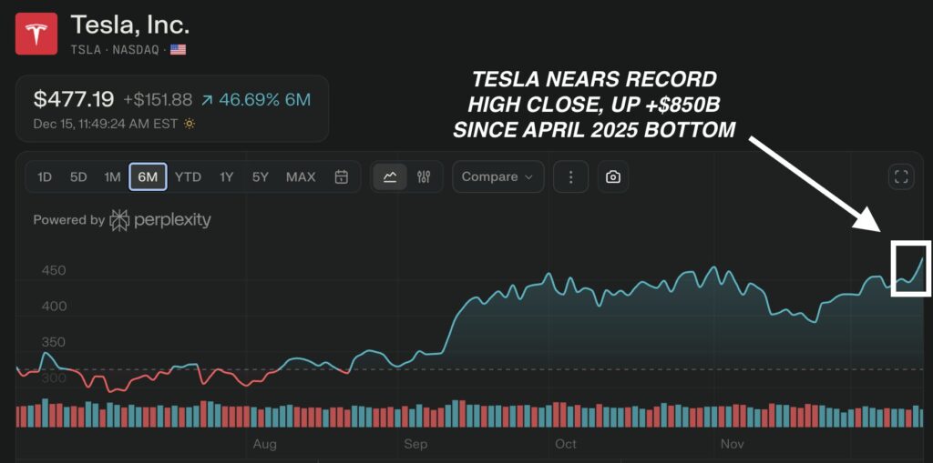Select the 5D time range
Screen dimensions: 933x463
coord(78,176)
